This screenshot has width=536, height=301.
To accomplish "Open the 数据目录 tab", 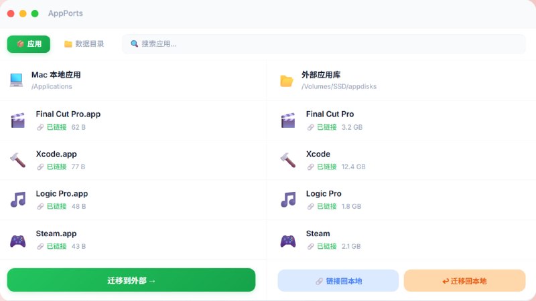I will pyautogui.click(x=84, y=44).
